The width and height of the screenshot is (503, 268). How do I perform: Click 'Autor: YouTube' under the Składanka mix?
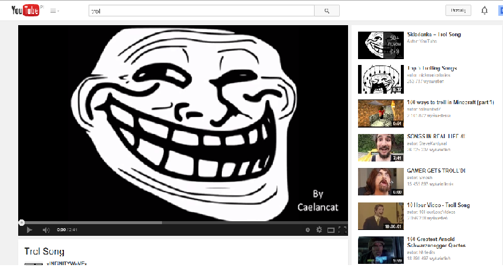click(x=422, y=42)
